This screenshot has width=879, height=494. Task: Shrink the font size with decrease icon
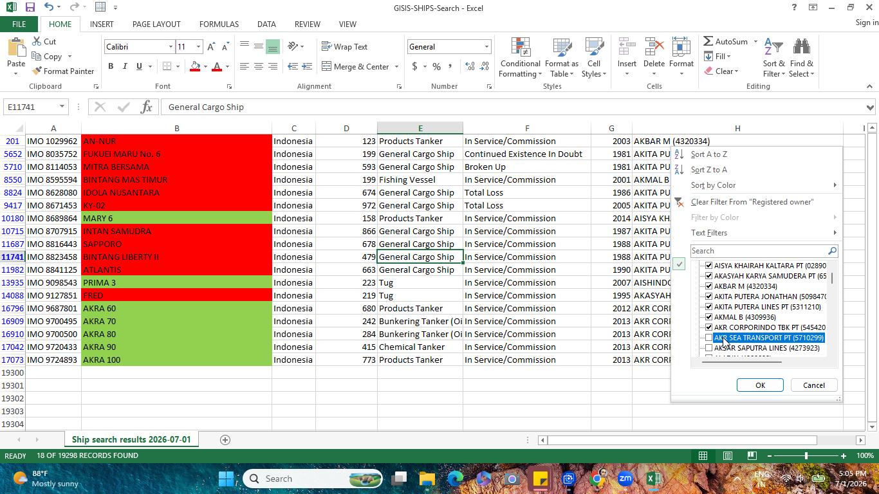pos(225,47)
